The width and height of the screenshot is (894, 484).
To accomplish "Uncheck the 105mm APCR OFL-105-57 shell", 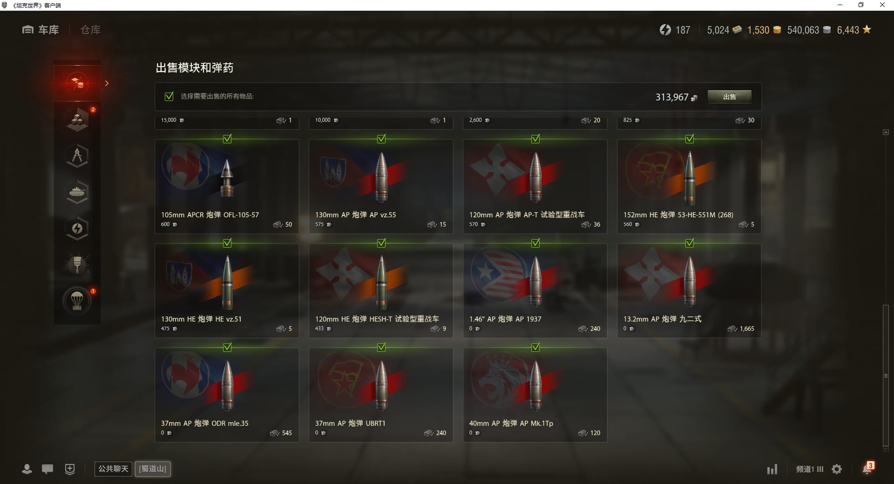I will pos(227,139).
